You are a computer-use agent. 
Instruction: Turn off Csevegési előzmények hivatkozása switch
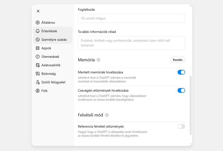pyautogui.click(x=181, y=90)
